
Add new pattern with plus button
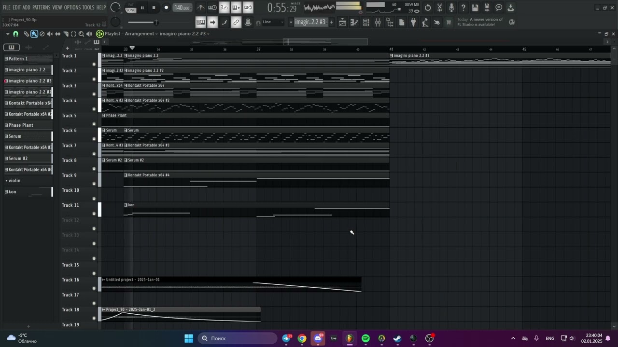(331, 22)
